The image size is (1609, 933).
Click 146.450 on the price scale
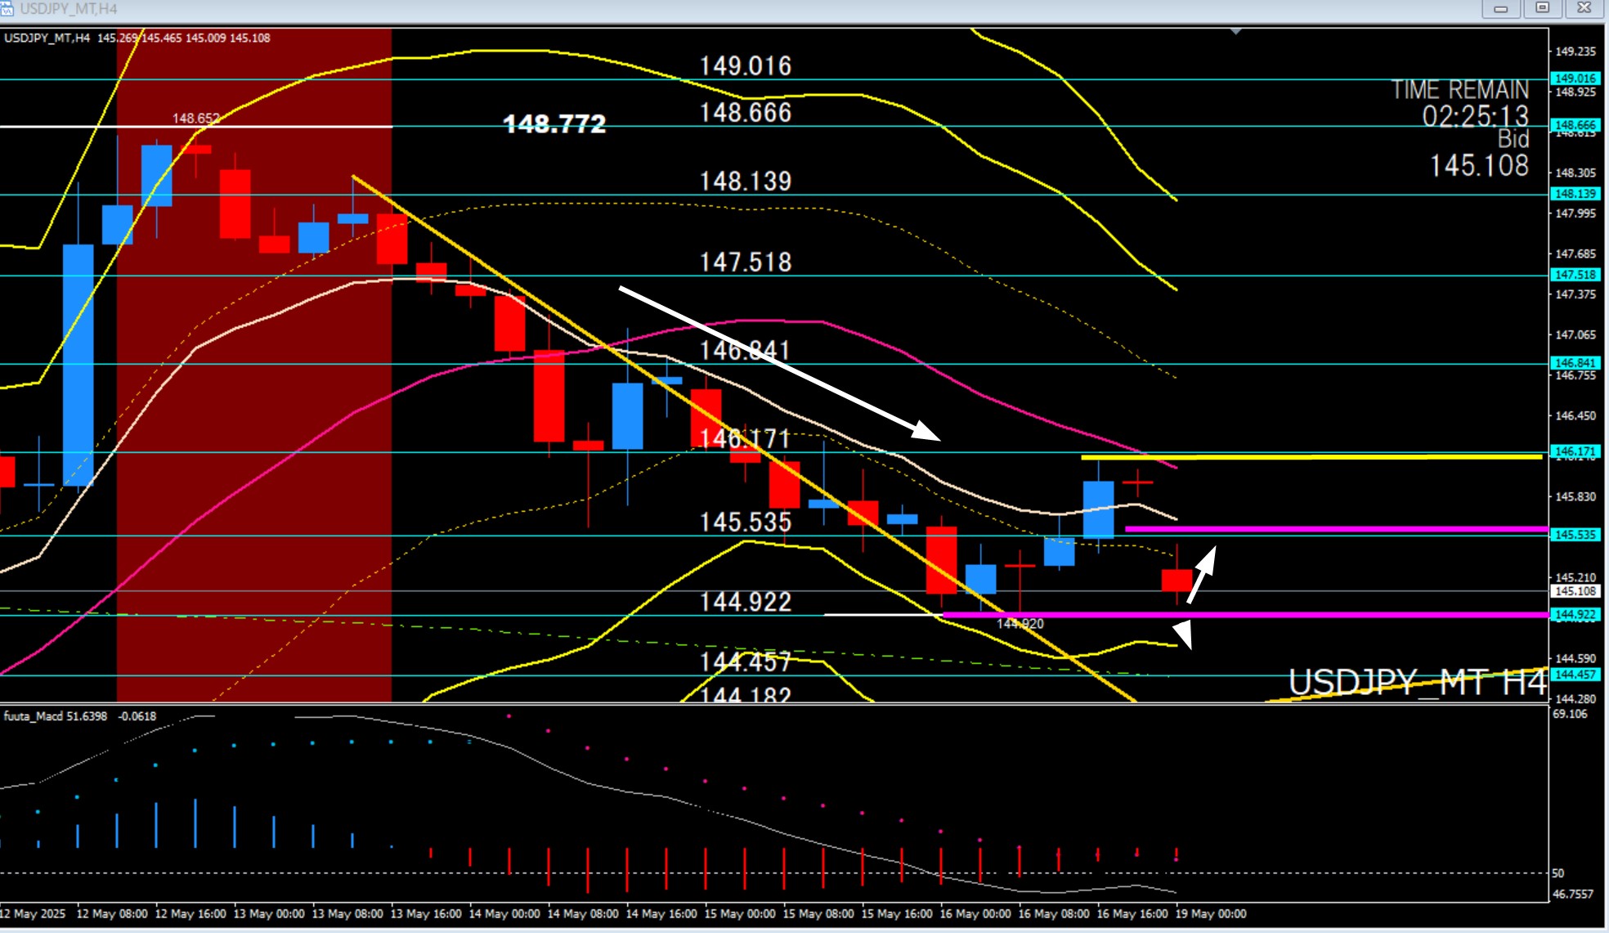pyautogui.click(x=1575, y=415)
